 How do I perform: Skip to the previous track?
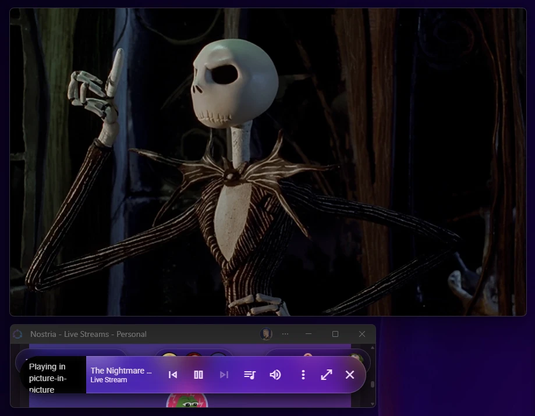point(173,375)
